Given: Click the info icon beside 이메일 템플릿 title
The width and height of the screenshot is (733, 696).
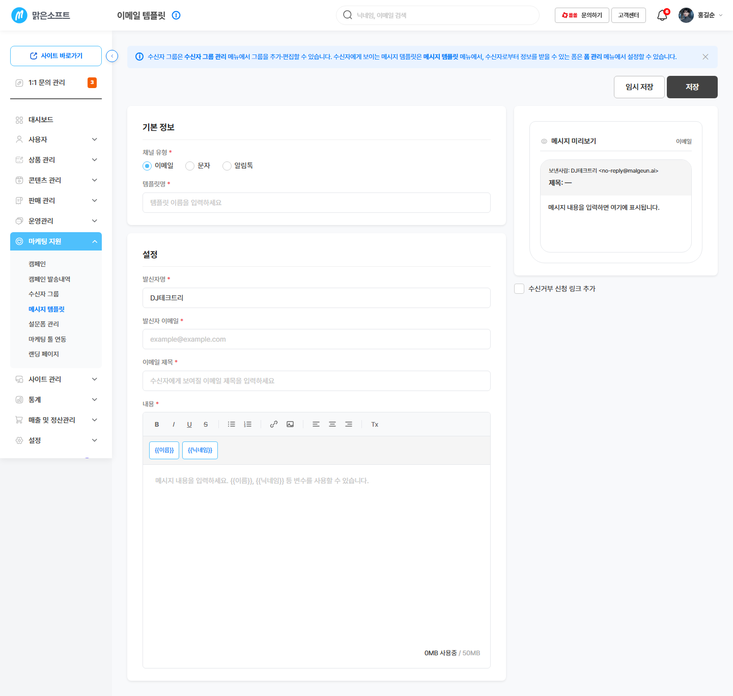Looking at the screenshot, I should [176, 15].
